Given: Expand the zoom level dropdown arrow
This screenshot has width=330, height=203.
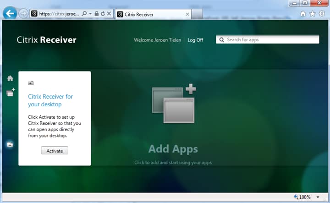Looking at the screenshot, I should pos(318,197).
